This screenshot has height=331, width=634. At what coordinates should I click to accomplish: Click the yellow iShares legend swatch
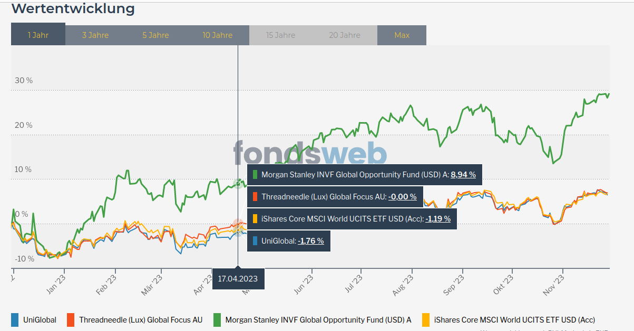[426, 319]
